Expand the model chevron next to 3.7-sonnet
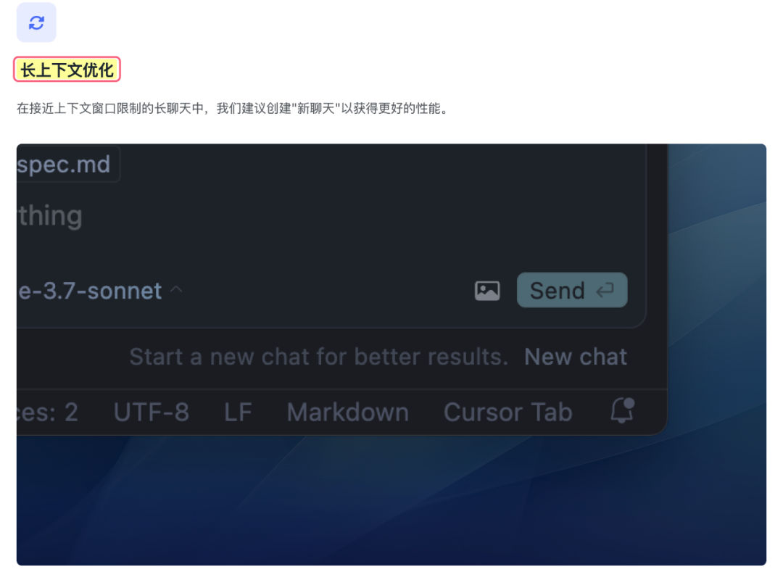Image resolution: width=783 pixels, height=585 pixels. (x=176, y=289)
